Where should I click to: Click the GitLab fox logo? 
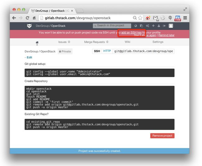(29, 26)
